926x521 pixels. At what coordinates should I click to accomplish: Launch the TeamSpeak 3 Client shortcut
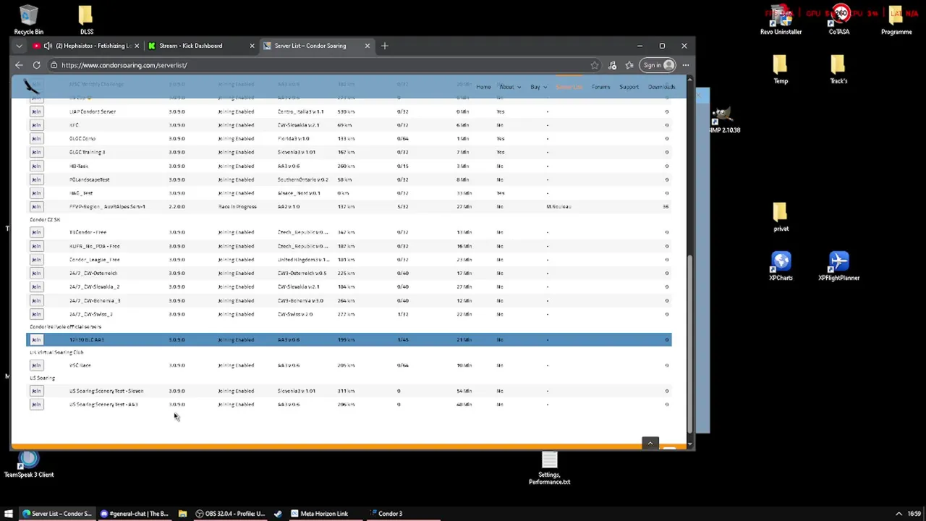(29, 463)
